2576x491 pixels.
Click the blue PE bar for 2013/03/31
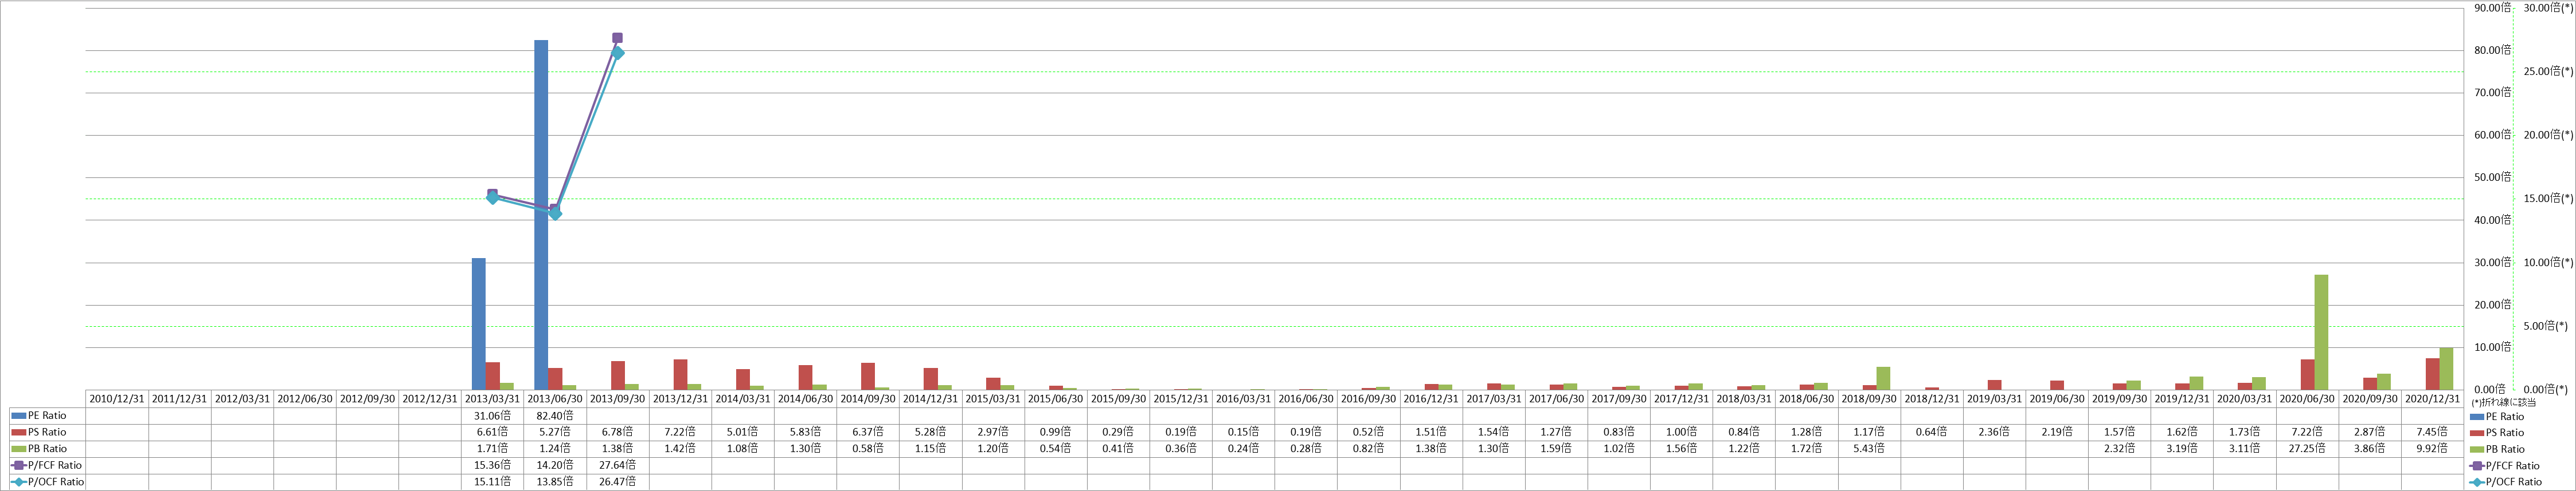point(479,323)
